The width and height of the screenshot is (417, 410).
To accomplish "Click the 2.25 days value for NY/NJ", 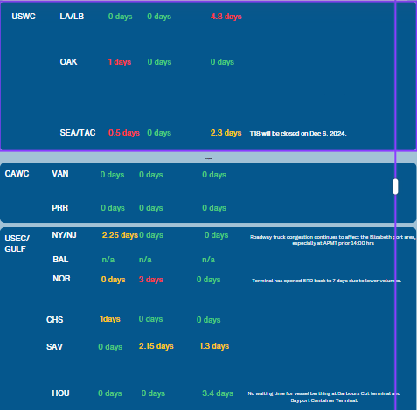I will click(x=120, y=235).
